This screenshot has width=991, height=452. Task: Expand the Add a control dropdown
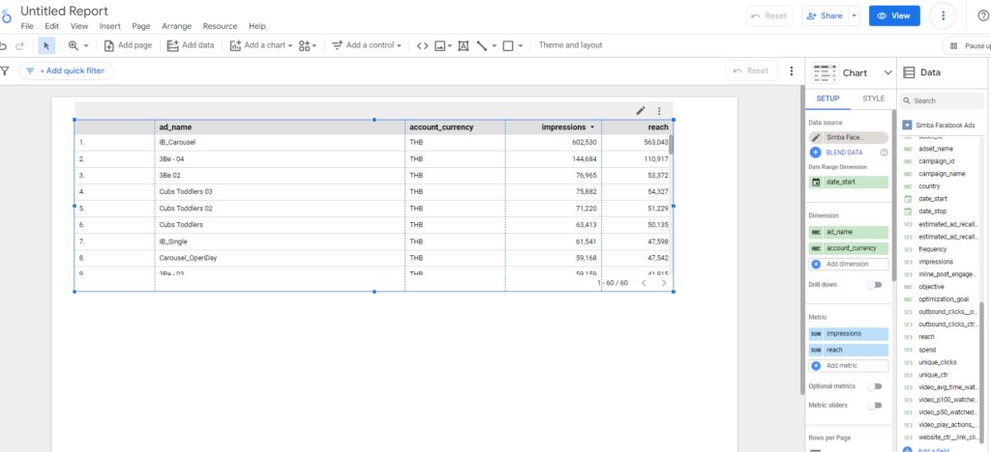(x=367, y=45)
